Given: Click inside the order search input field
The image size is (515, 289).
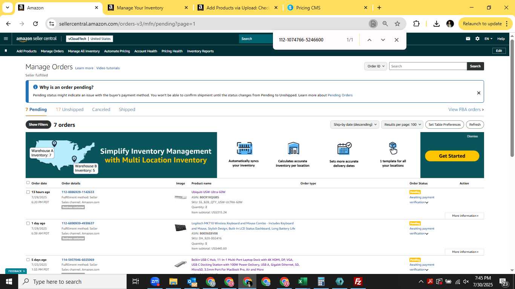Looking at the screenshot, I should coord(428,66).
